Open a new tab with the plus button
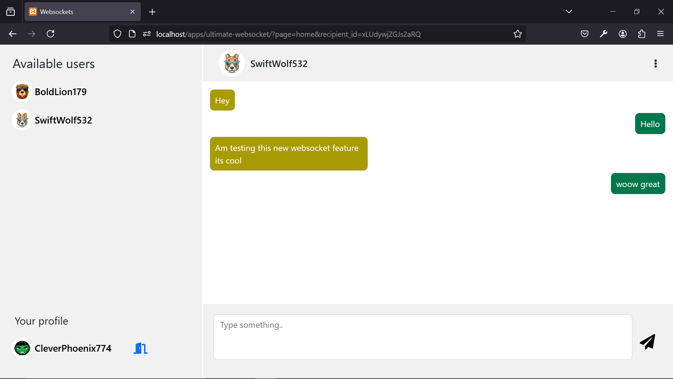Image resolution: width=673 pixels, height=379 pixels. [x=152, y=12]
